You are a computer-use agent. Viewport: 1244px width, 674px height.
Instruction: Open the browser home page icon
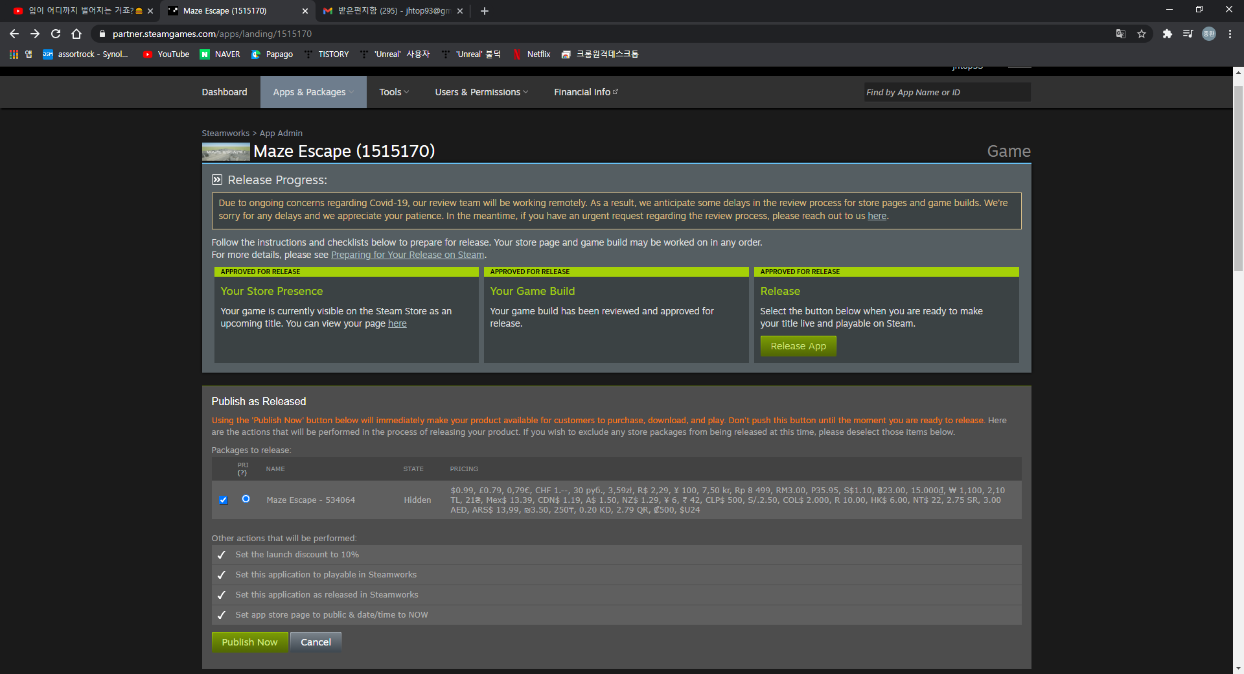point(76,34)
